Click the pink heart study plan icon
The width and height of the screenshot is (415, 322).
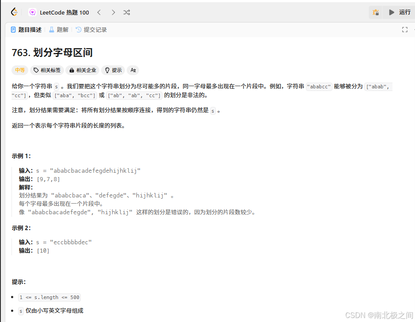[x=32, y=12]
